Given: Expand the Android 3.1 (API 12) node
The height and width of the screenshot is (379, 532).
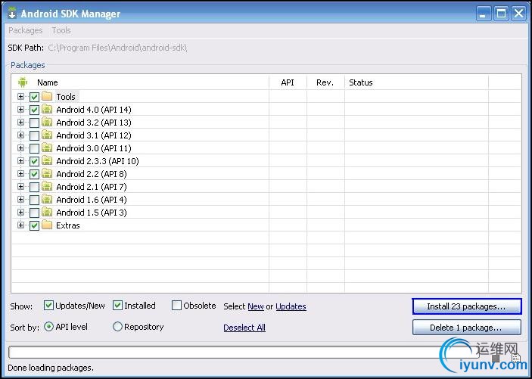Looking at the screenshot, I should point(20,135).
